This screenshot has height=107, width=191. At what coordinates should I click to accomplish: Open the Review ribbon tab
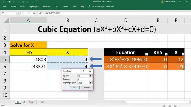click(65, 7)
